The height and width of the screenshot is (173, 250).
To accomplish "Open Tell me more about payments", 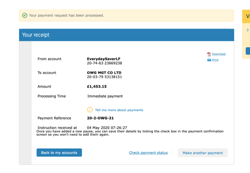I will [x=119, y=110].
